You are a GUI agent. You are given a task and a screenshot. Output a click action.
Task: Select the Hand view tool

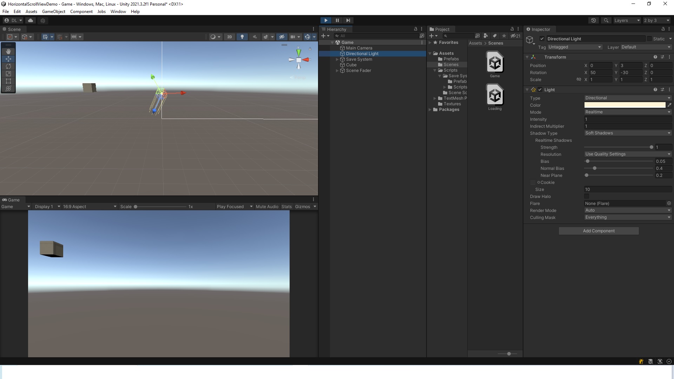click(x=8, y=51)
